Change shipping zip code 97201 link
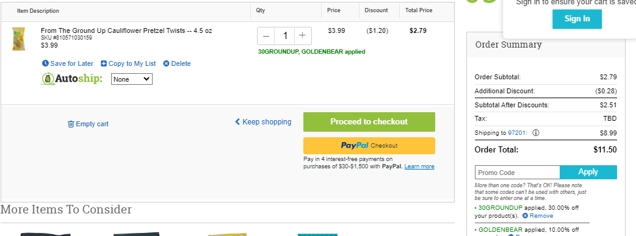The width and height of the screenshot is (636, 236). pyautogui.click(x=517, y=132)
